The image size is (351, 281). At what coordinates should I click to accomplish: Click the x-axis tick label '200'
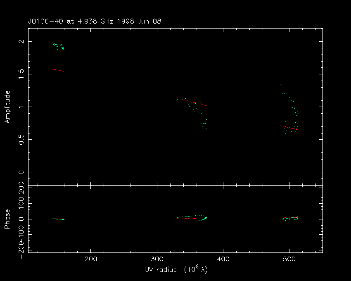(x=91, y=259)
